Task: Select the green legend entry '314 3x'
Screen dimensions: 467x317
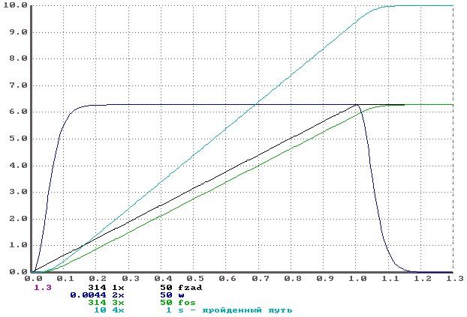Action: point(106,303)
